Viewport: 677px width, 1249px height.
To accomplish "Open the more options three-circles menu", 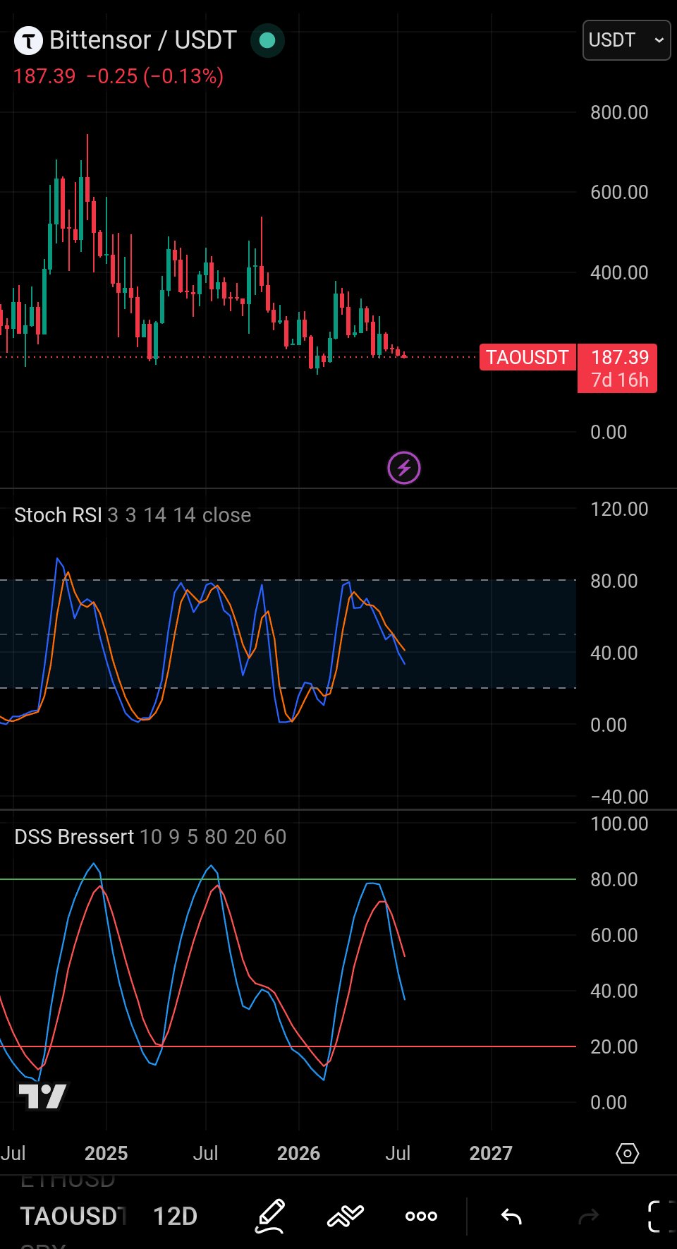I will [x=421, y=1216].
